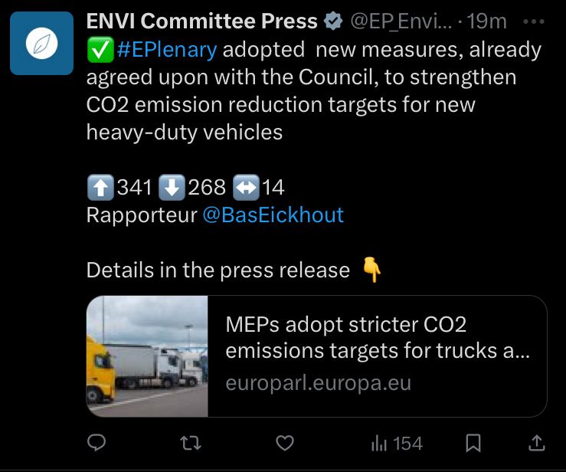Click the europarl.europa.eu domain text
Viewport: 566px width, 472px height.
tap(318, 383)
